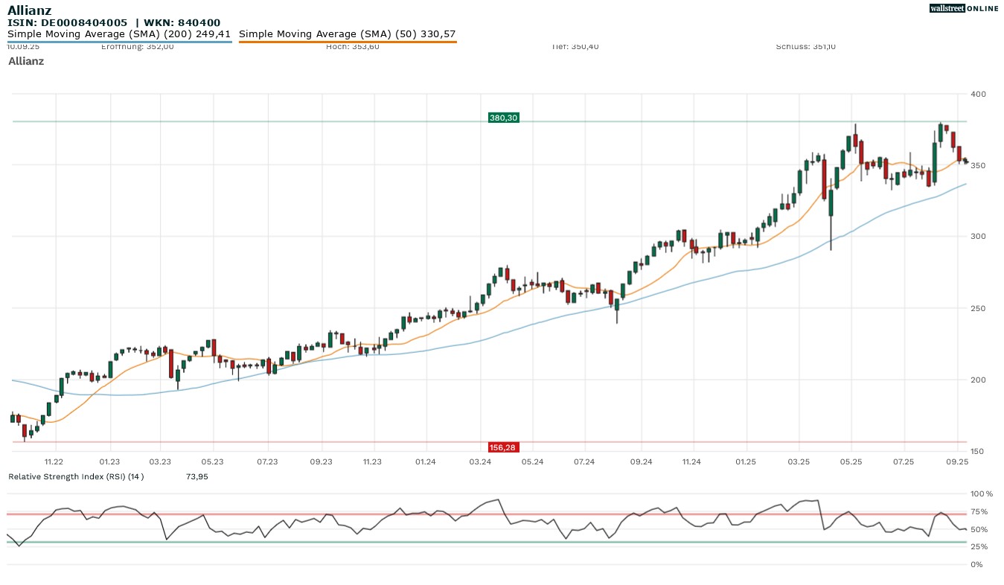Click the 11.24 date axis label
Image resolution: width=1004 pixels, height=585 pixels.
[x=691, y=462]
